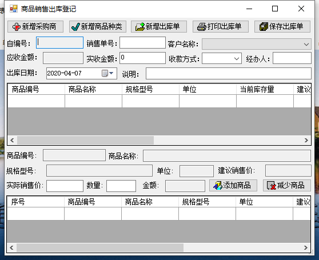Open the 出库日期 calendar picker
Viewport: 319px width, 260px height.
click(x=107, y=73)
